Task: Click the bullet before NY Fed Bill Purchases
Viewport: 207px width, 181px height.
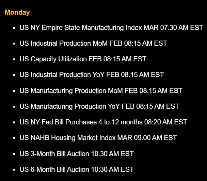Action: pos(14,122)
